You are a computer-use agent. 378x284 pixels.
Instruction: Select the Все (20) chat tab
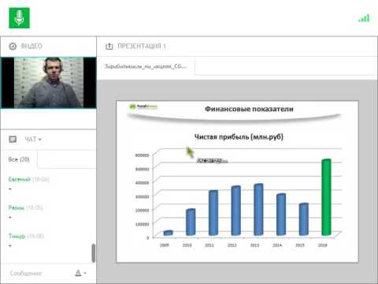coord(19,159)
